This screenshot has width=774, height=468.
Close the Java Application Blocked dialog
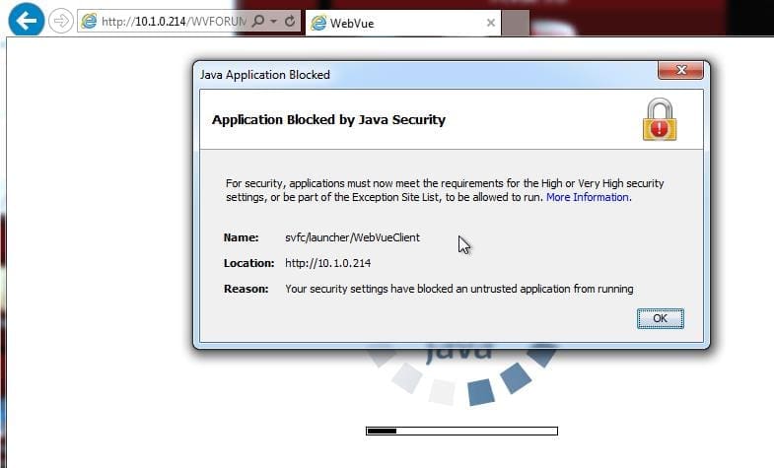coord(680,70)
